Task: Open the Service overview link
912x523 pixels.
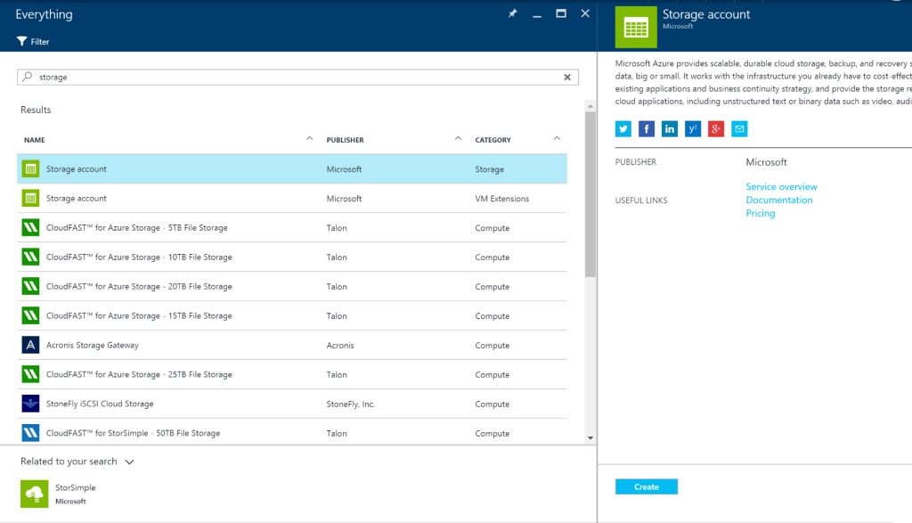Action: [781, 186]
